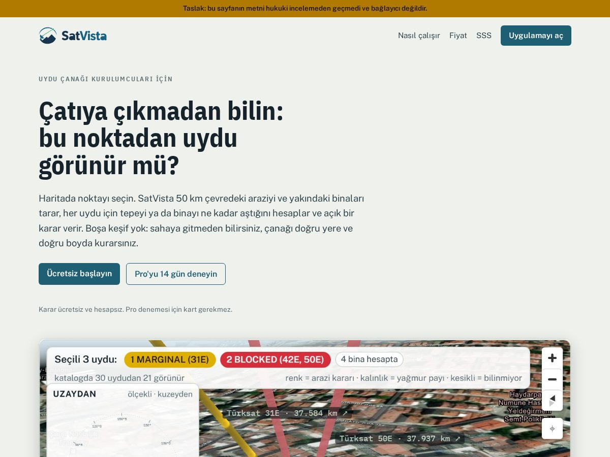Click the ölçekli · kuzeyden text
The height and width of the screenshot is (457, 610).
coord(160,394)
